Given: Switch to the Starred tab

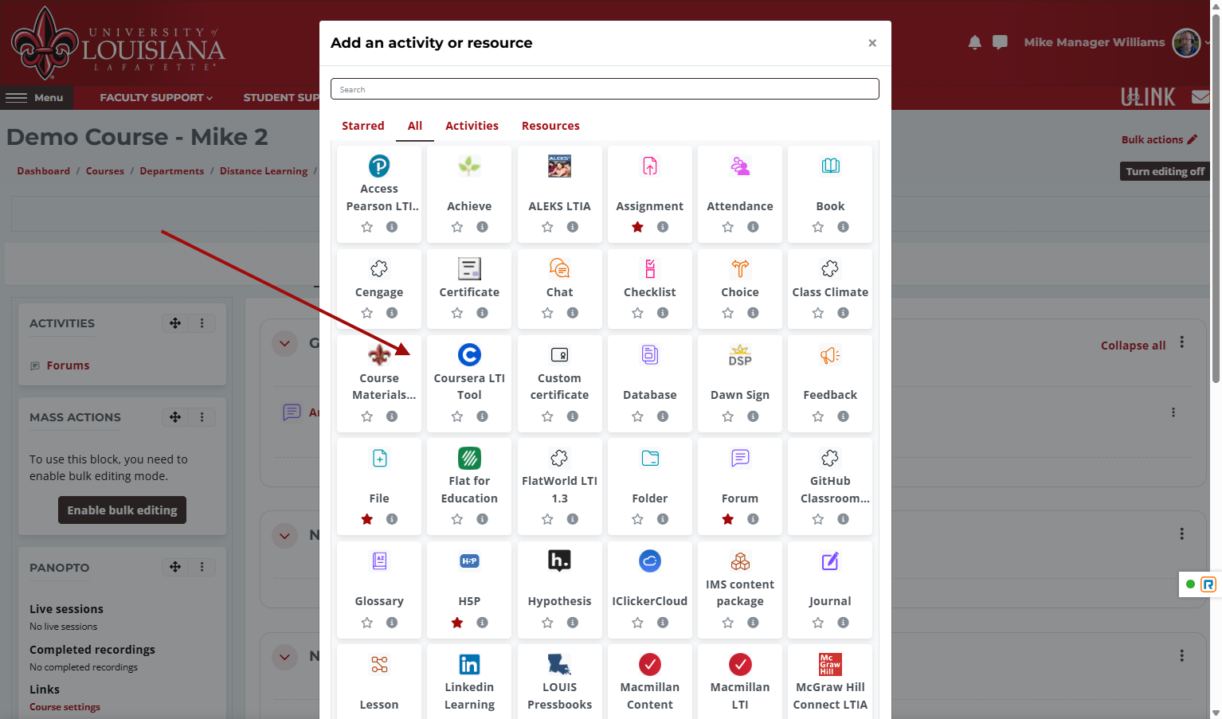Looking at the screenshot, I should tap(363, 126).
